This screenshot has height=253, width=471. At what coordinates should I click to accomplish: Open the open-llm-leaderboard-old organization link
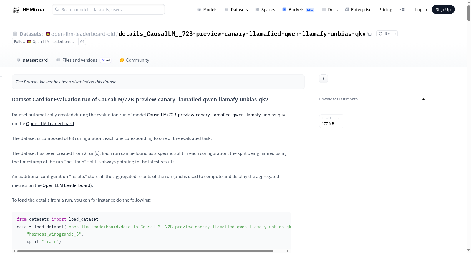point(83,34)
